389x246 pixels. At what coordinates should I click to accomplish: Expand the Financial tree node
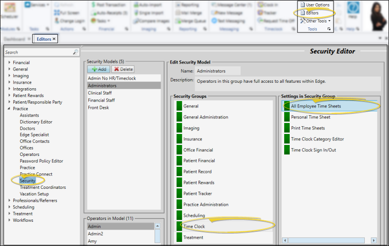[x=9, y=63]
